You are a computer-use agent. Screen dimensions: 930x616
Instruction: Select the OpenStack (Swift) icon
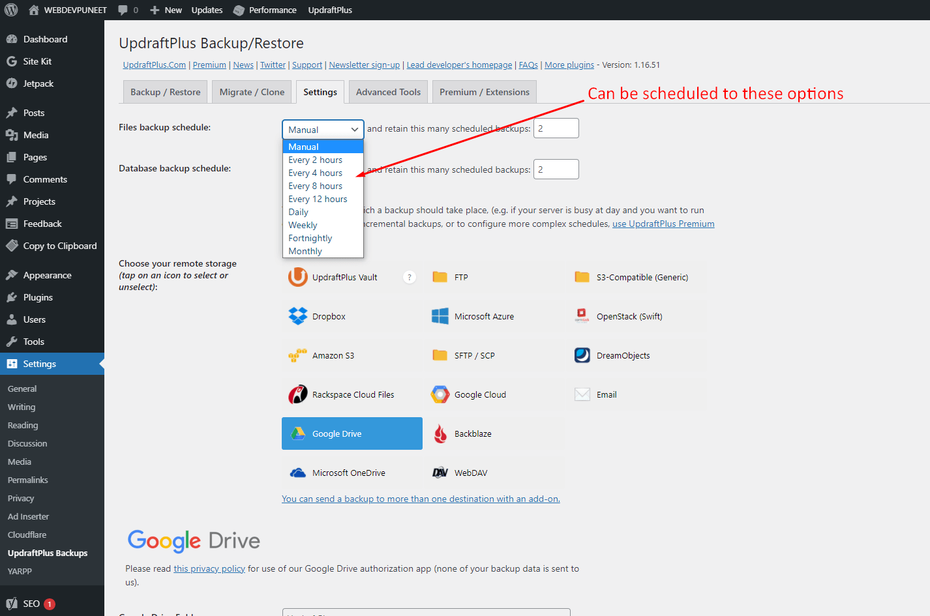pos(582,316)
